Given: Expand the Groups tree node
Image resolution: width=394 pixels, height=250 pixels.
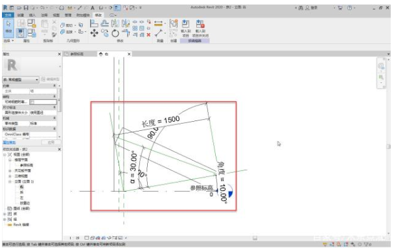Looking at the screenshot, I should tap(5, 220).
